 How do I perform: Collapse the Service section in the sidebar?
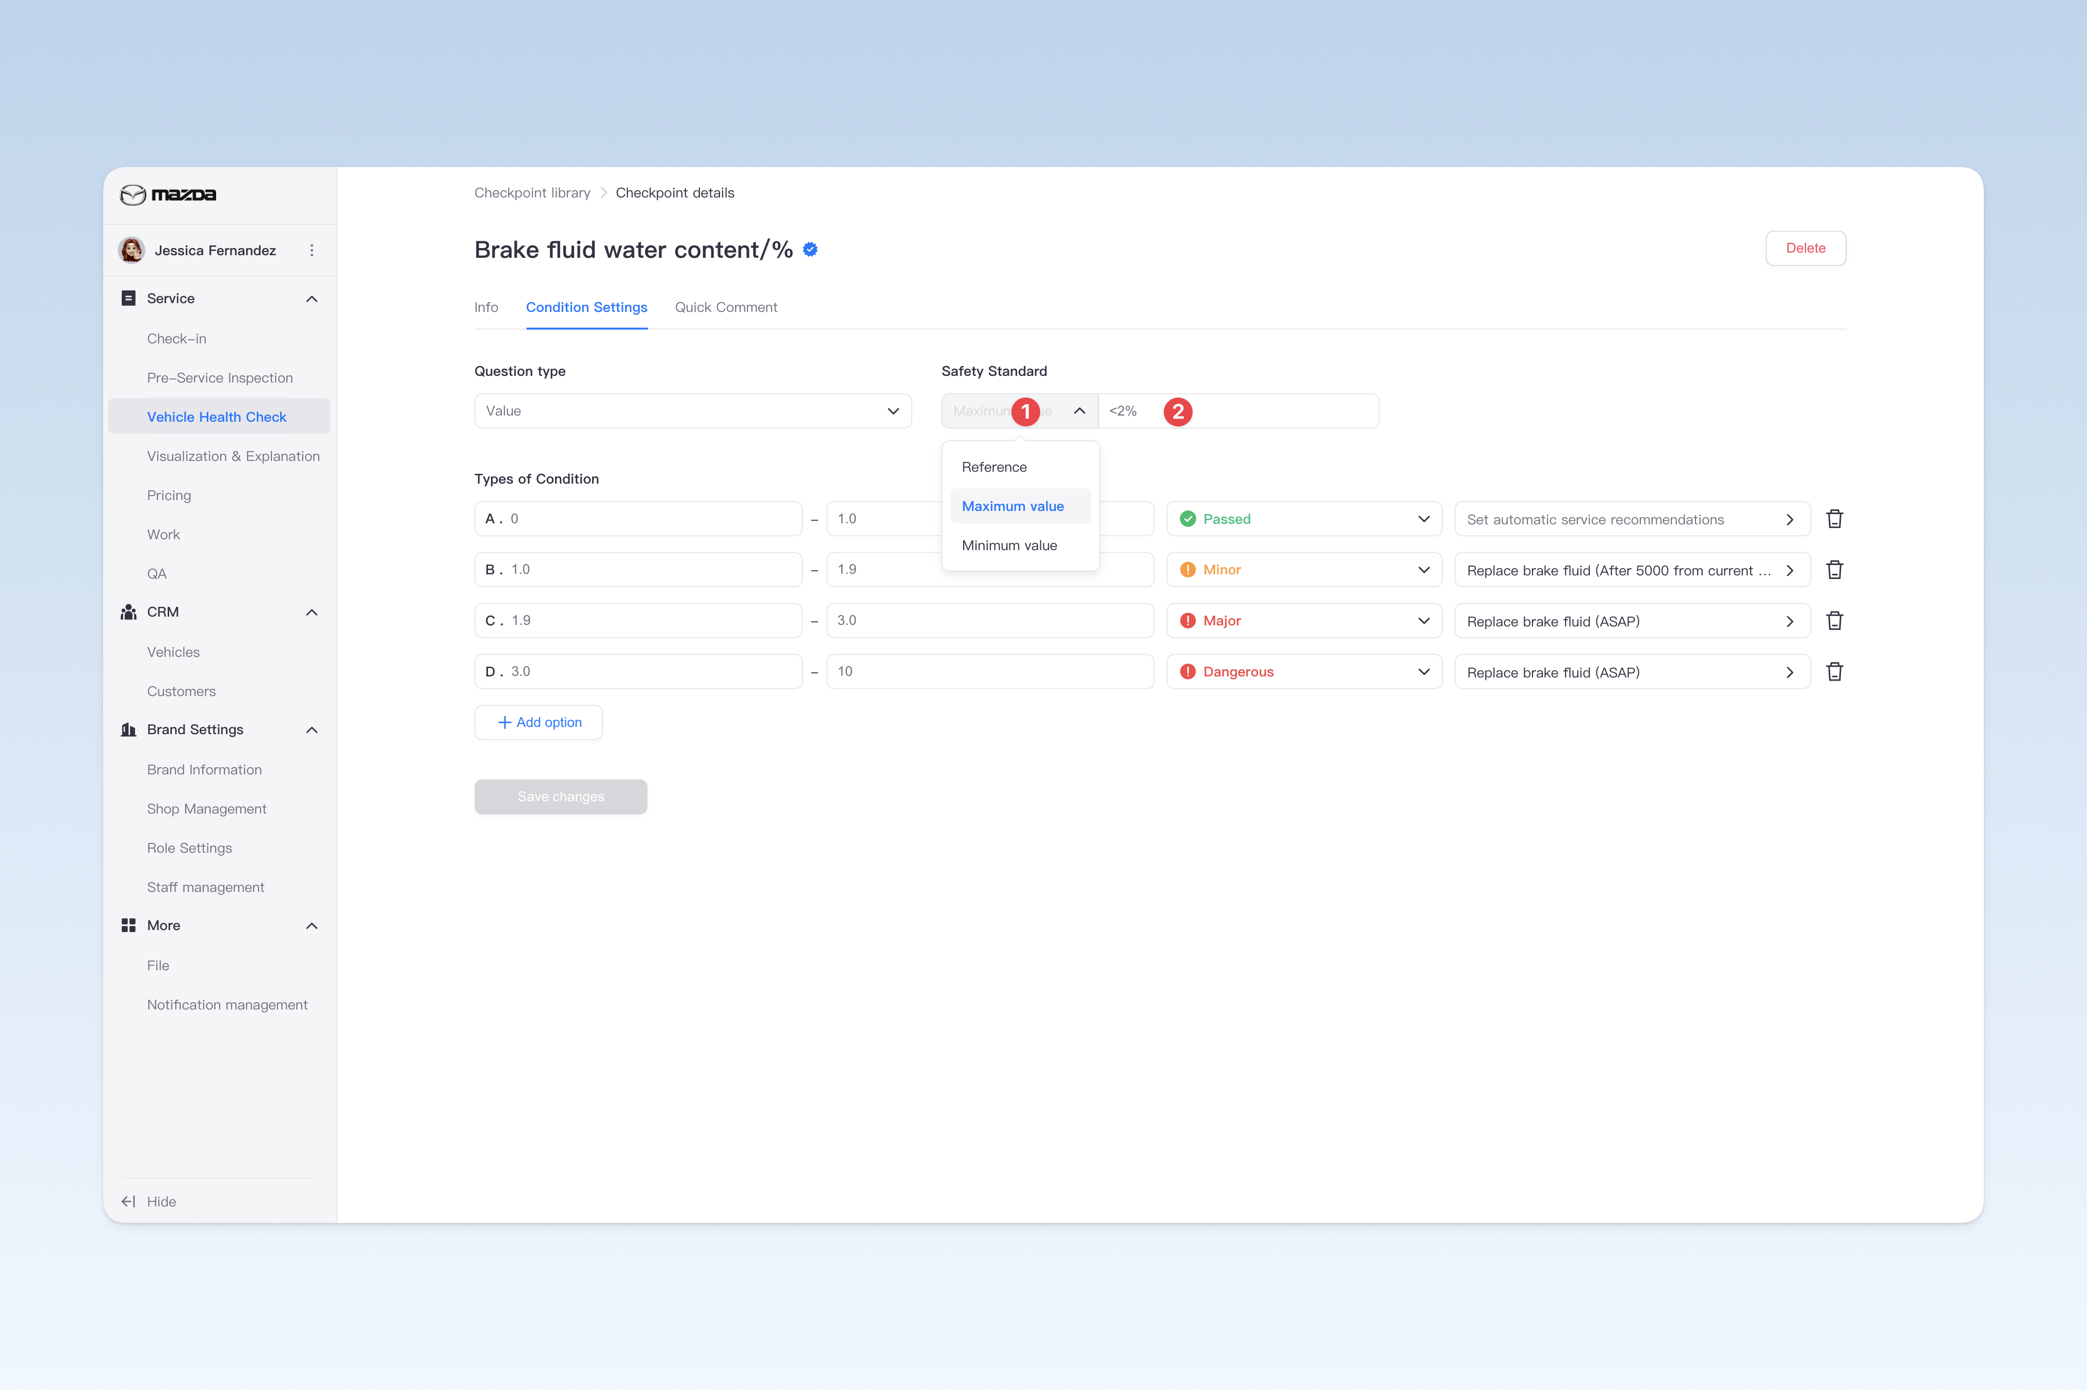(312, 299)
